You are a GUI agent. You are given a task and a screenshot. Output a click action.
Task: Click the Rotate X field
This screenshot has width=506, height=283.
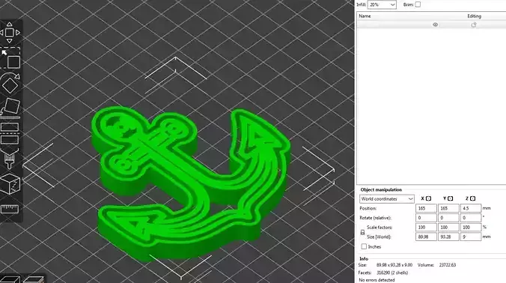[426, 218]
